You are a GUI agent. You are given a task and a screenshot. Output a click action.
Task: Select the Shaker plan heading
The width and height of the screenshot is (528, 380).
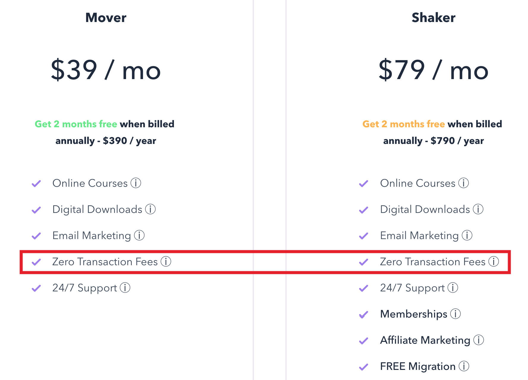(433, 18)
